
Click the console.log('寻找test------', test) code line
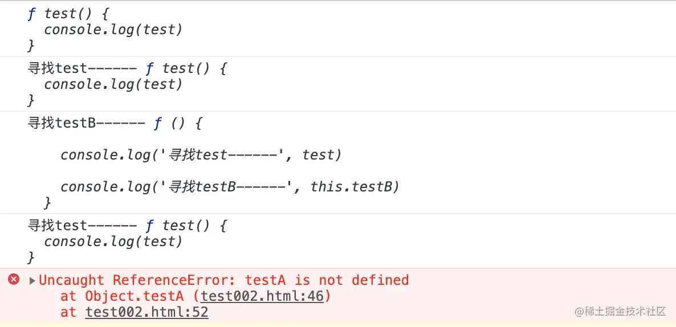(201, 155)
